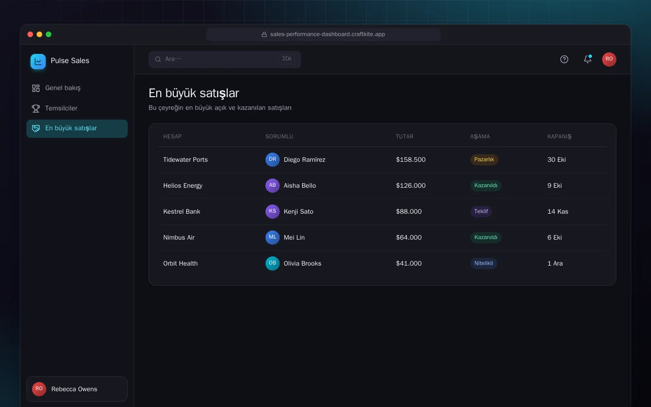This screenshot has height=407, width=651.
Task: Click the Teklif stage badge
Action: (481, 212)
